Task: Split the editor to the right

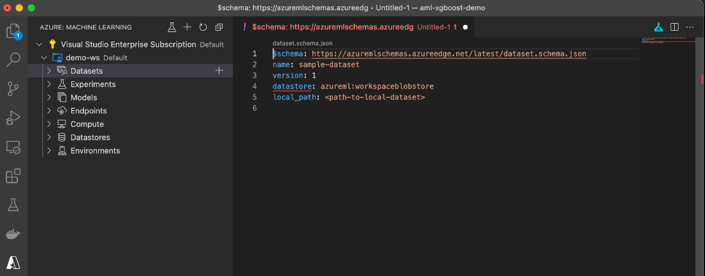Action: pos(674,28)
